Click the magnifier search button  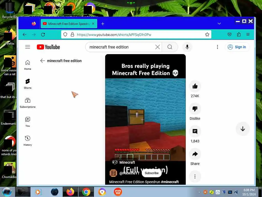(x=170, y=47)
